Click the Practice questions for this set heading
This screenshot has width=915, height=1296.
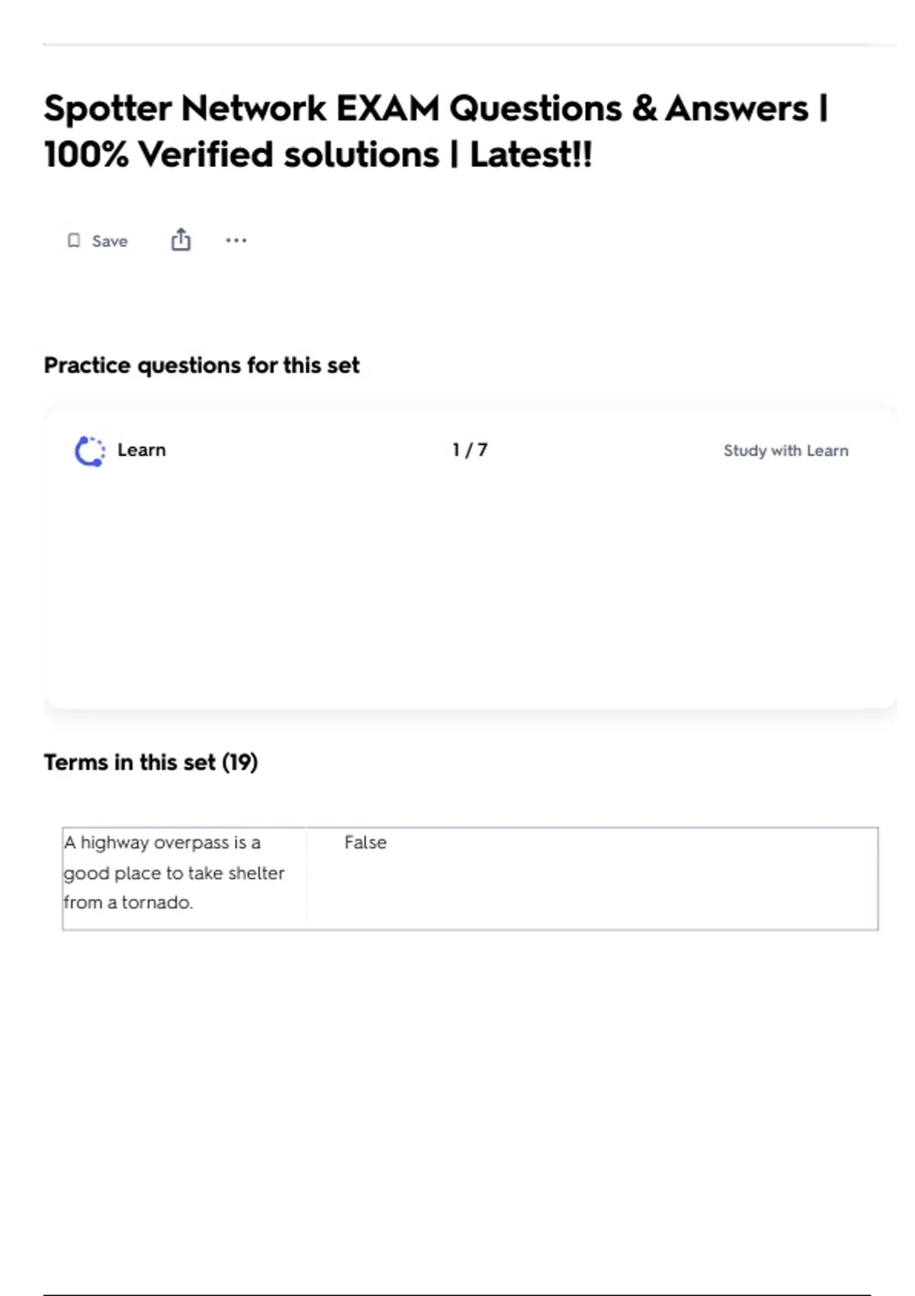(201, 365)
